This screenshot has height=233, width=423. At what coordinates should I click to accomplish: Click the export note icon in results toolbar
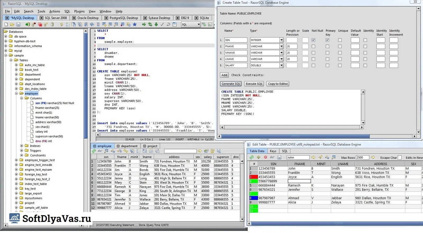[213, 151]
